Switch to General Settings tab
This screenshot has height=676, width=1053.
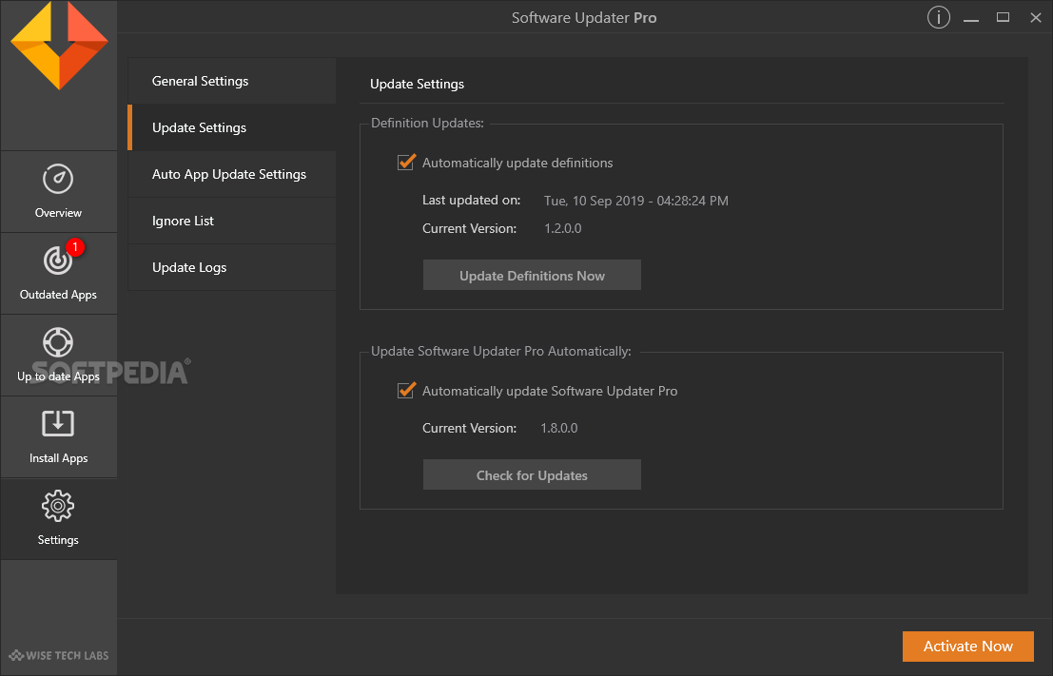click(232, 81)
